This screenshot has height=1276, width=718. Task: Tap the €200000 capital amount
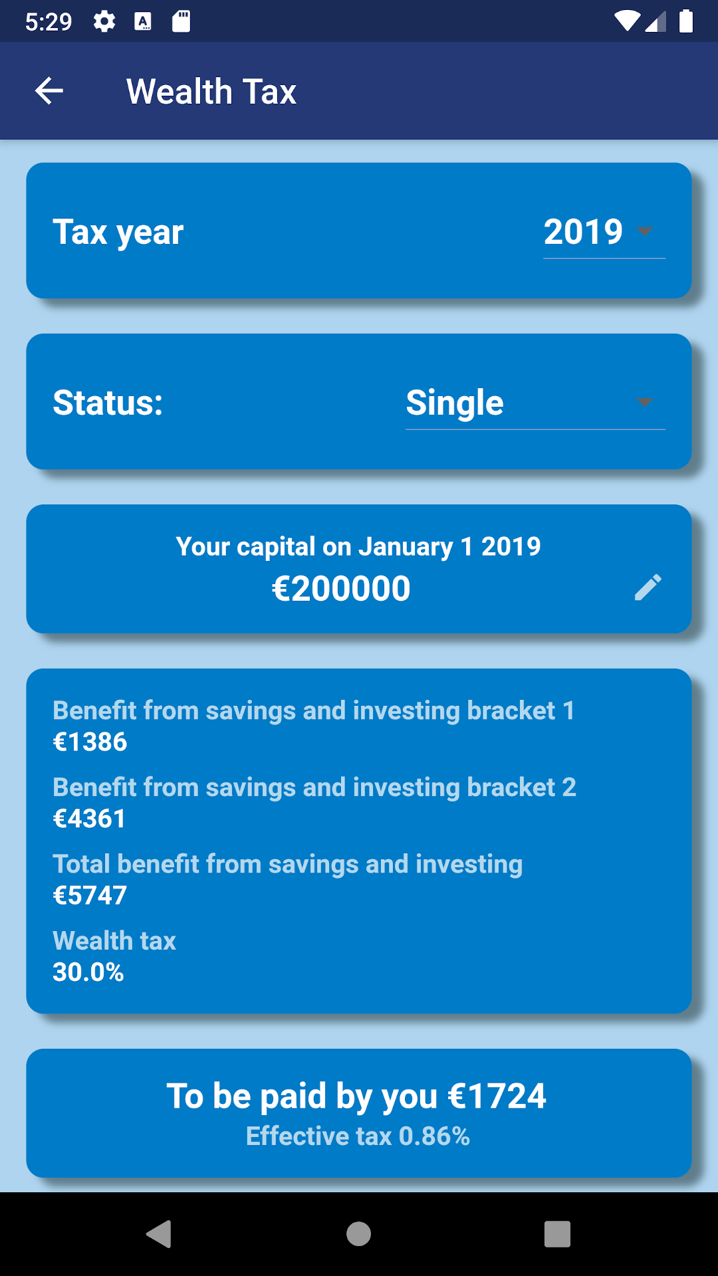click(x=341, y=589)
